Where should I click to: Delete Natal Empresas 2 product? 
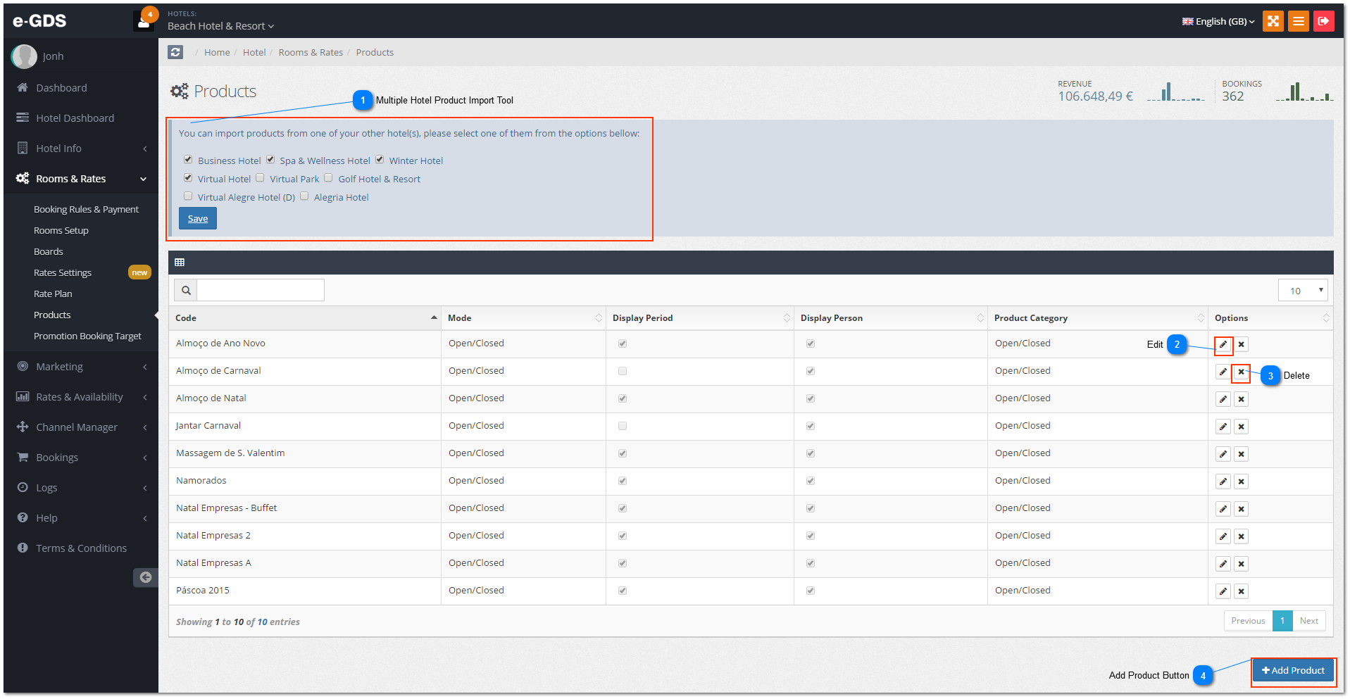(x=1241, y=536)
